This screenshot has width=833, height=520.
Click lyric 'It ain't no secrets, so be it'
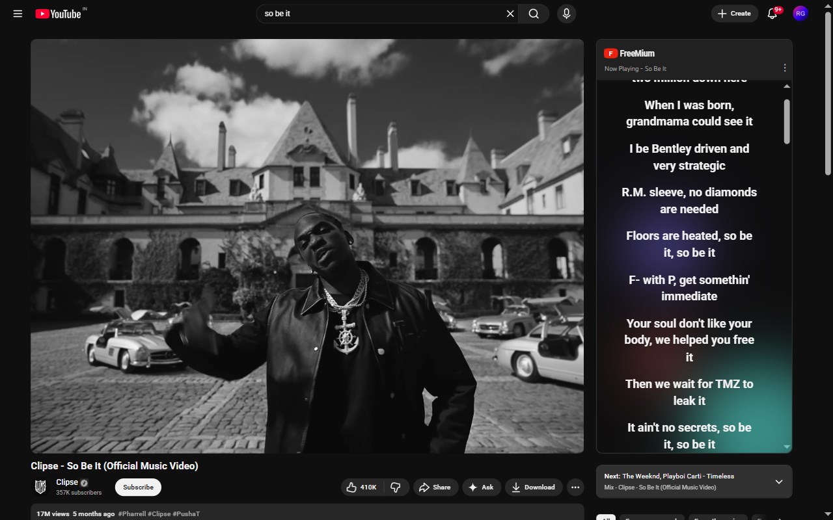(x=689, y=435)
